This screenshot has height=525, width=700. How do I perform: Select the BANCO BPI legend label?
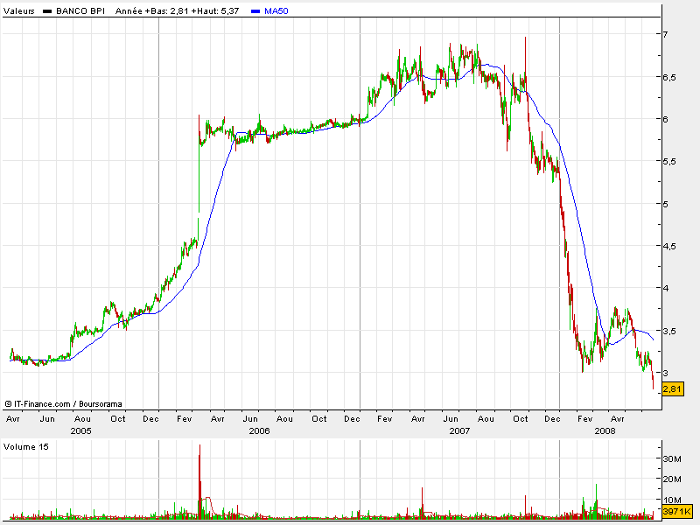pos(80,11)
